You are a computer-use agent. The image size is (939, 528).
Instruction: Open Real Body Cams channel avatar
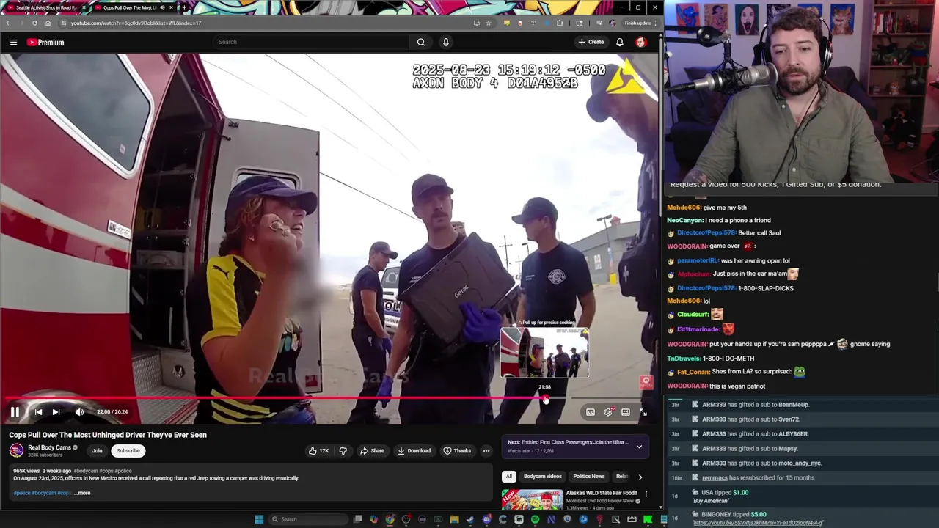coord(16,450)
